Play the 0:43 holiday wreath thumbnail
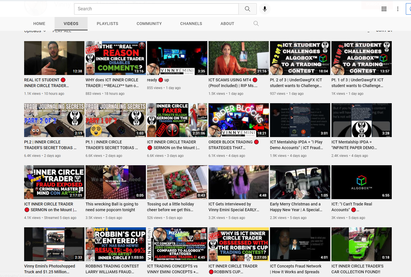The height and width of the screenshot is (277, 411). tap(177, 182)
